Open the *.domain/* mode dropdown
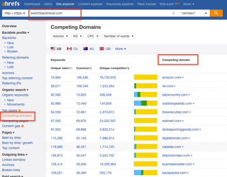Viewport: 227px width, 177px height. pyautogui.click(x=194, y=13)
